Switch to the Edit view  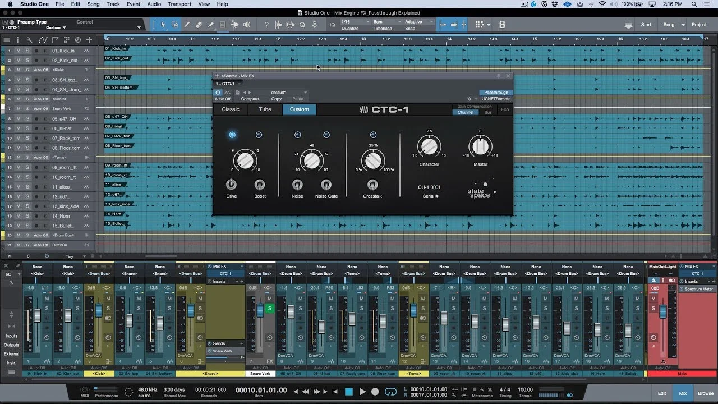pos(661,393)
